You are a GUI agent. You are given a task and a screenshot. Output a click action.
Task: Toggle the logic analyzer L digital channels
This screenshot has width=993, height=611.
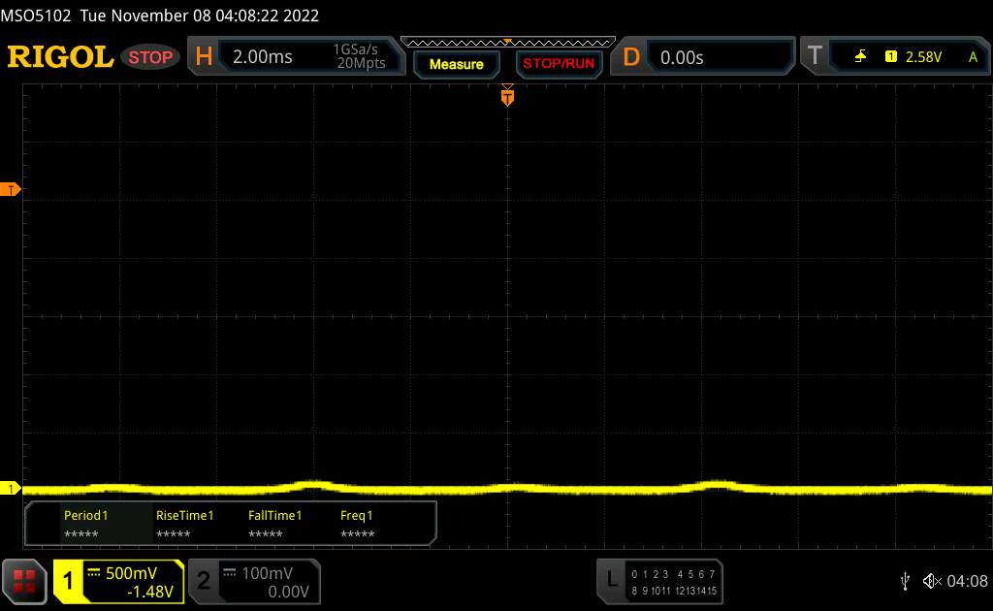[661, 581]
